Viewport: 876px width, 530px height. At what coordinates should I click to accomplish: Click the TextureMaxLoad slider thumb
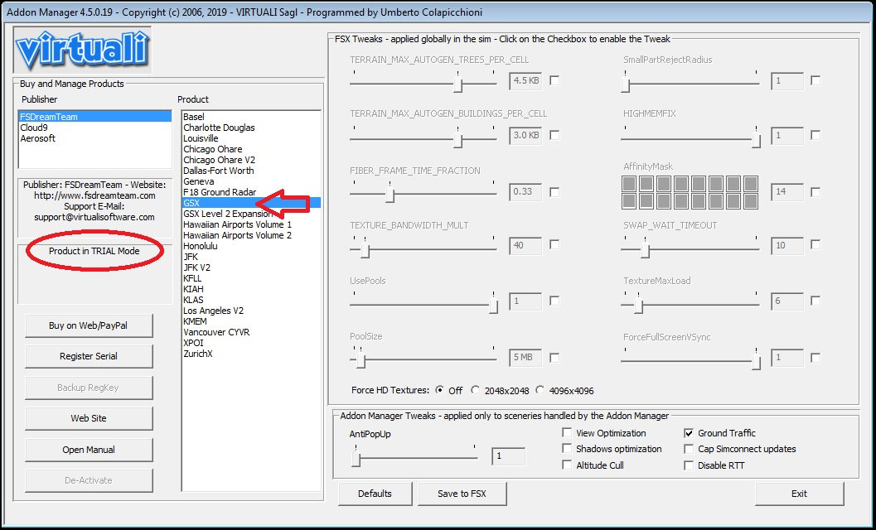pos(639,306)
